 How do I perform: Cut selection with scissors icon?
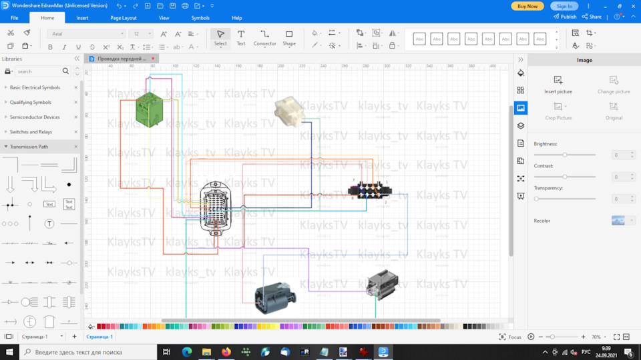pyautogui.click(x=11, y=33)
